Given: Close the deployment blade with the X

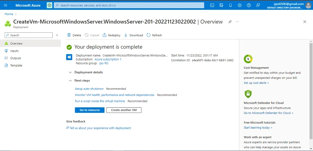Looking at the screenshot, I should (305, 22).
